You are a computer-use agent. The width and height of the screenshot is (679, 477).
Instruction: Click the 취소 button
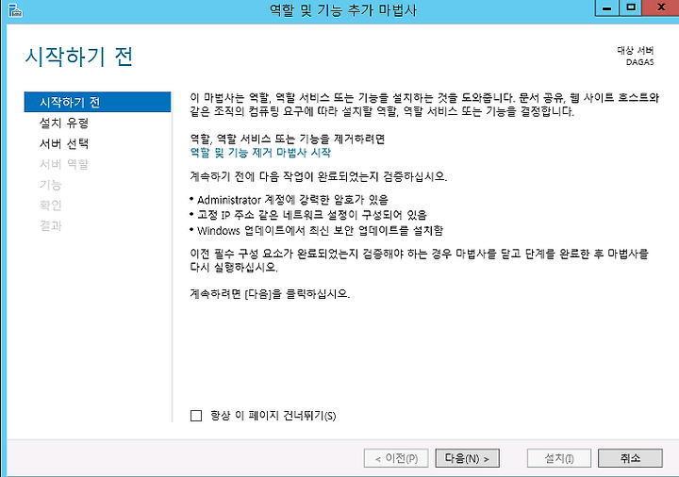[x=630, y=458]
